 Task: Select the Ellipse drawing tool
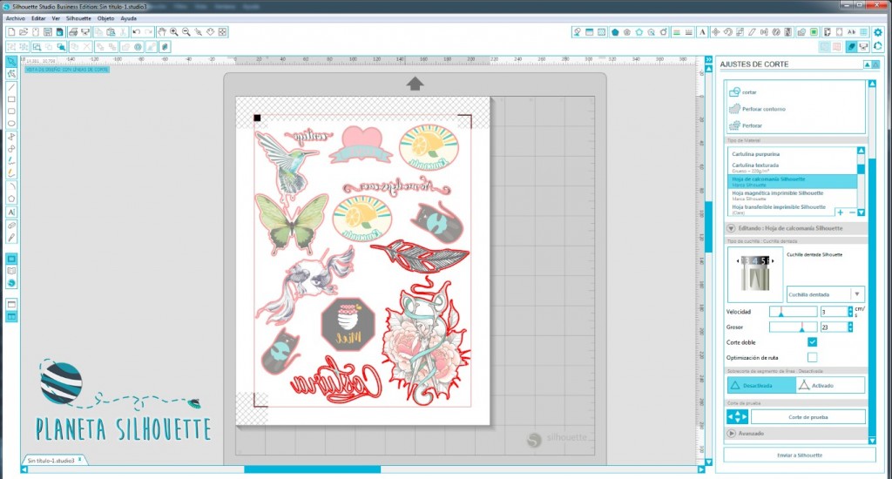click(11, 124)
